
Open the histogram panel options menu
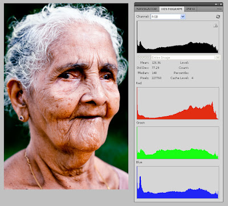(x=219, y=9)
